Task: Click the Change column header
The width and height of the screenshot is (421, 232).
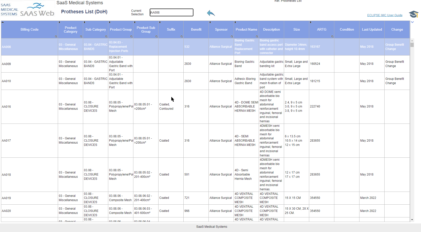Action: tap(397, 30)
